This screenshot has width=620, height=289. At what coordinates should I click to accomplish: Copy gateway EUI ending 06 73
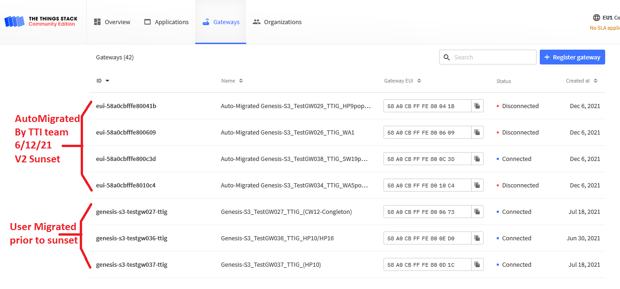pos(477,212)
